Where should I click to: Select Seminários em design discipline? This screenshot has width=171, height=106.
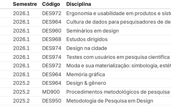[92, 31]
